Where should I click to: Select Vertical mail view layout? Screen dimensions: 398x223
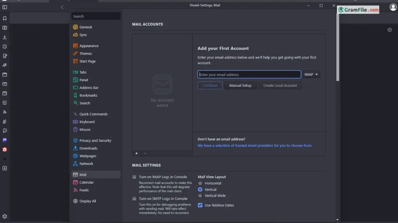pos(200,189)
